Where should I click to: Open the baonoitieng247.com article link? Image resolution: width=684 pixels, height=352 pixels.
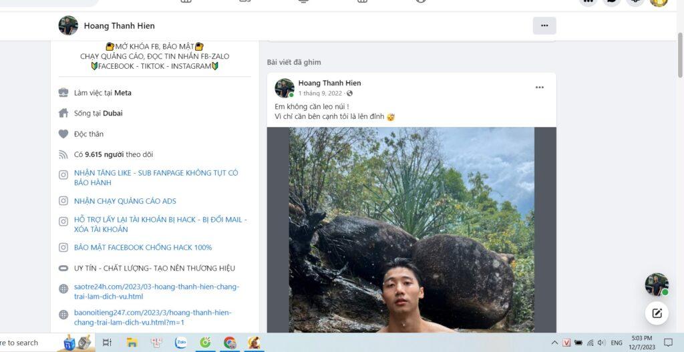click(153, 317)
